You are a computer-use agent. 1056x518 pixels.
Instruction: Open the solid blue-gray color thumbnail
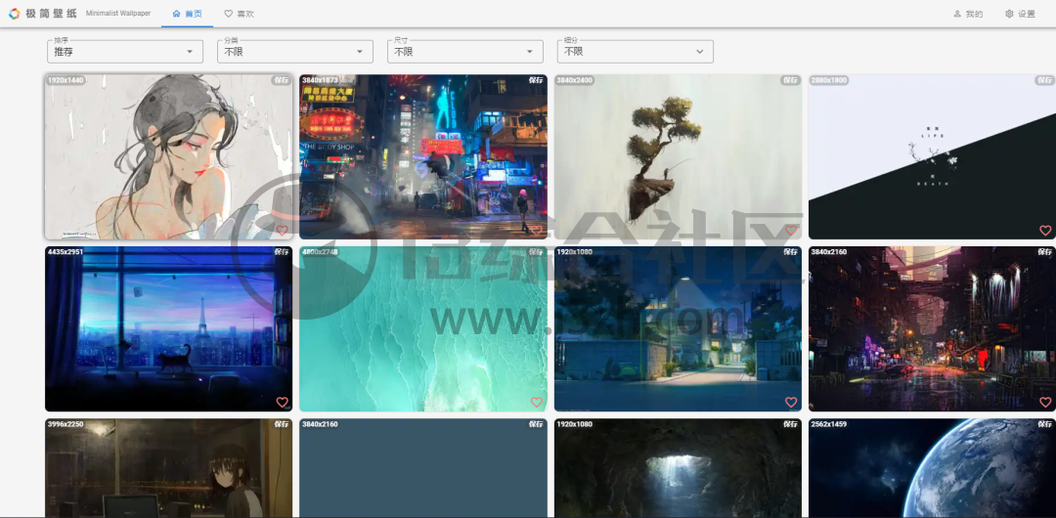[x=423, y=468]
